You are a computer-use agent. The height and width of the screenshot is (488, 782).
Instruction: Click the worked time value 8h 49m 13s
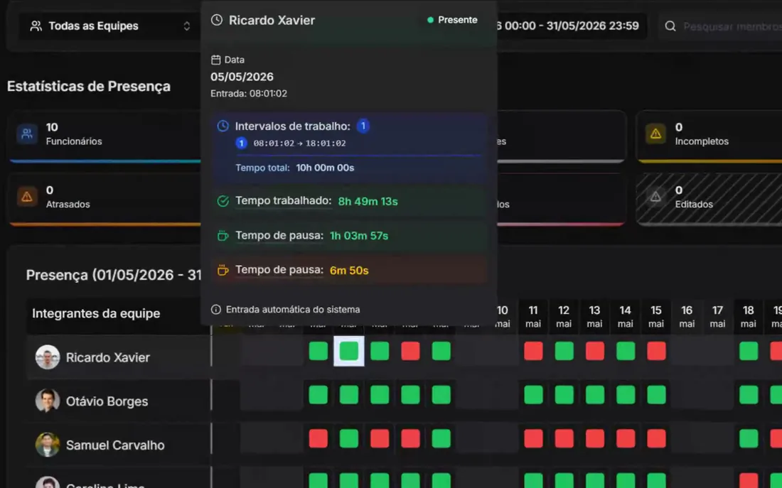click(368, 202)
